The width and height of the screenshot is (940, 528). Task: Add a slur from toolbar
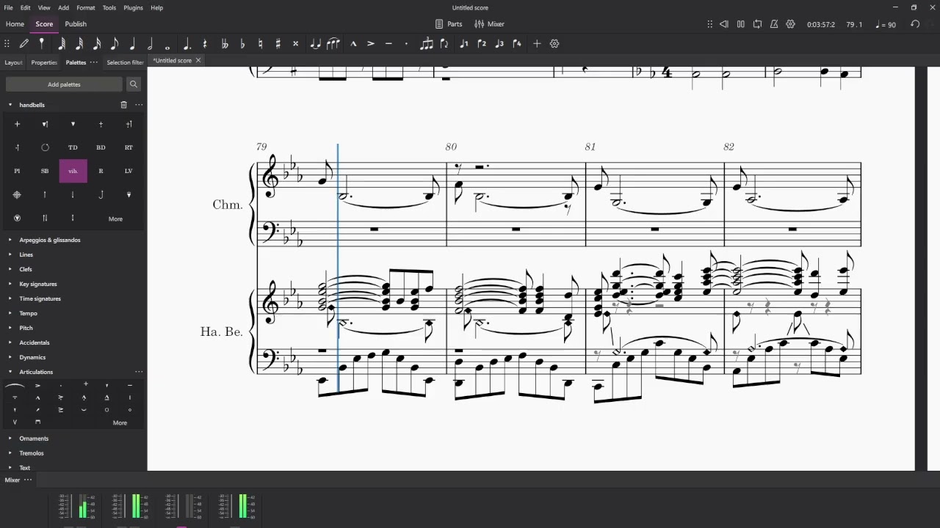point(333,44)
